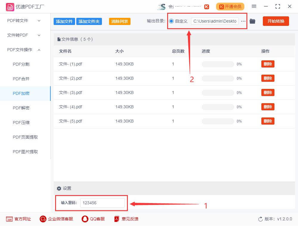Open the hamburger menu icon
Screen dimensions: 298x226
[x=254, y=6]
